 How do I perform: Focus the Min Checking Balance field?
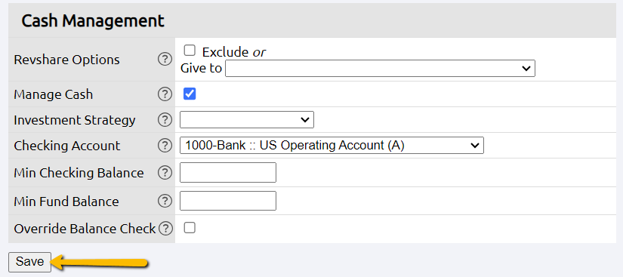point(228,172)
